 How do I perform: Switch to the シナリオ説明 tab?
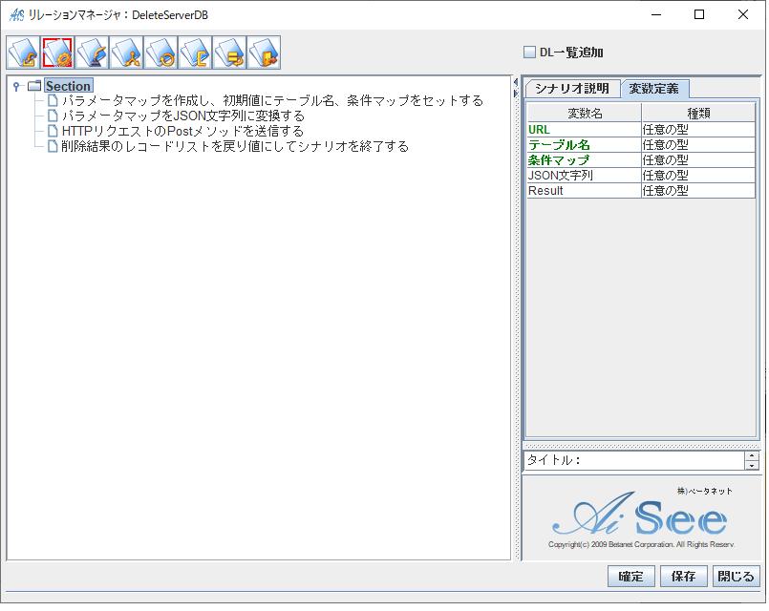click(x=572, y=89)
